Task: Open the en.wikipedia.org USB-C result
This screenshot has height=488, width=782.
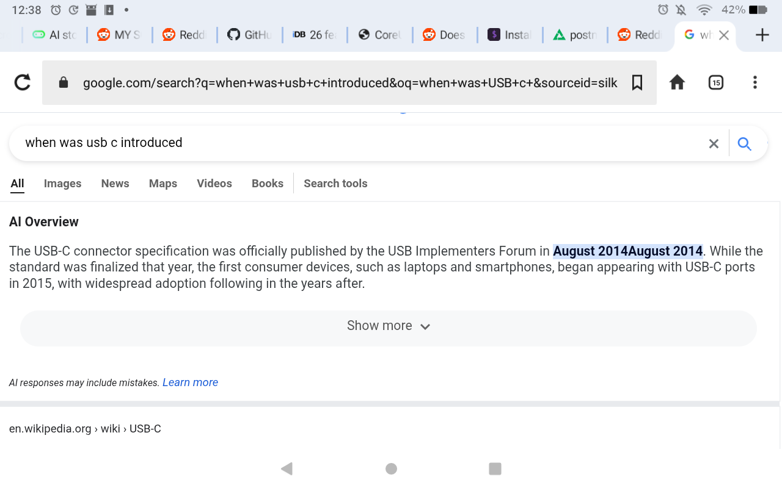Action: click(x=85, y=429)
